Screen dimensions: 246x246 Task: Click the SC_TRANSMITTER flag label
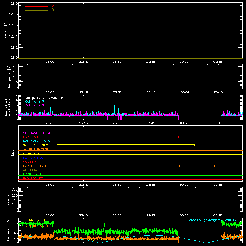tap(35, 149)
